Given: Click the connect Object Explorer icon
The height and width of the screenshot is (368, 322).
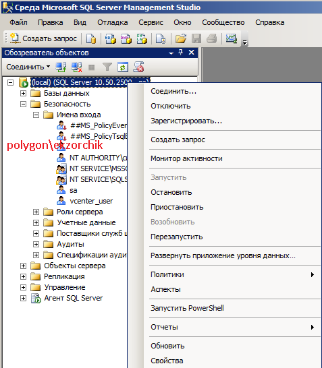Looking at the screenshot, I should tap(61, 67).
